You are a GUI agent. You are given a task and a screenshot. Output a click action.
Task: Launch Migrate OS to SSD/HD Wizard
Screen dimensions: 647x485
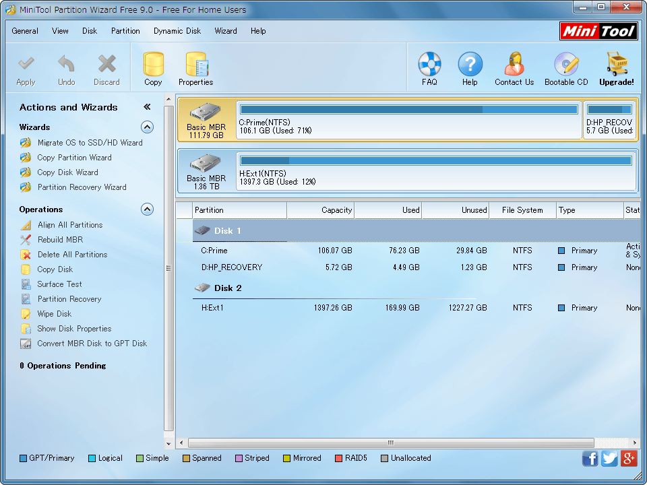pos(90,143)
